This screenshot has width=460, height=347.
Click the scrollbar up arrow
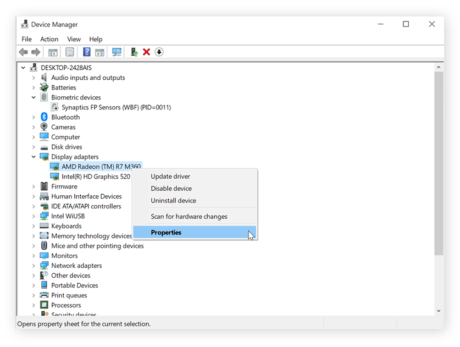(x=439, y=67)
